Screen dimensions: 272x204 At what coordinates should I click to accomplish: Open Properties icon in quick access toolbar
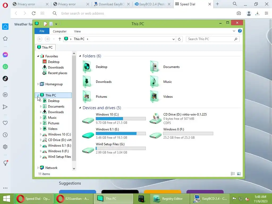click(x=45, y=24)
